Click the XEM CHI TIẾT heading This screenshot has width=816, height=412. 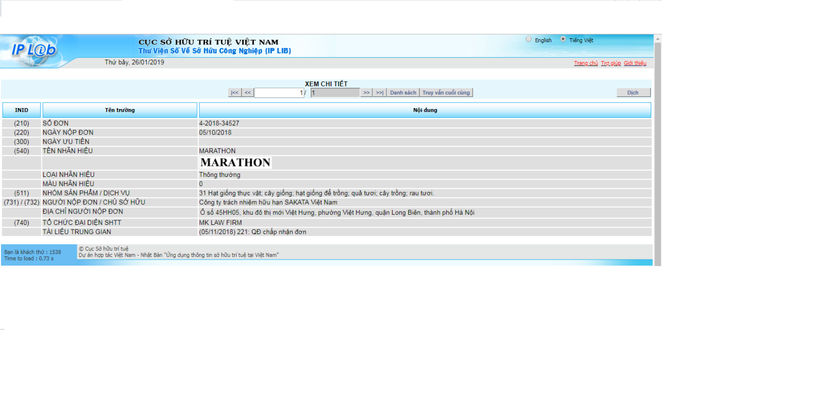click(x=326, y=84)
